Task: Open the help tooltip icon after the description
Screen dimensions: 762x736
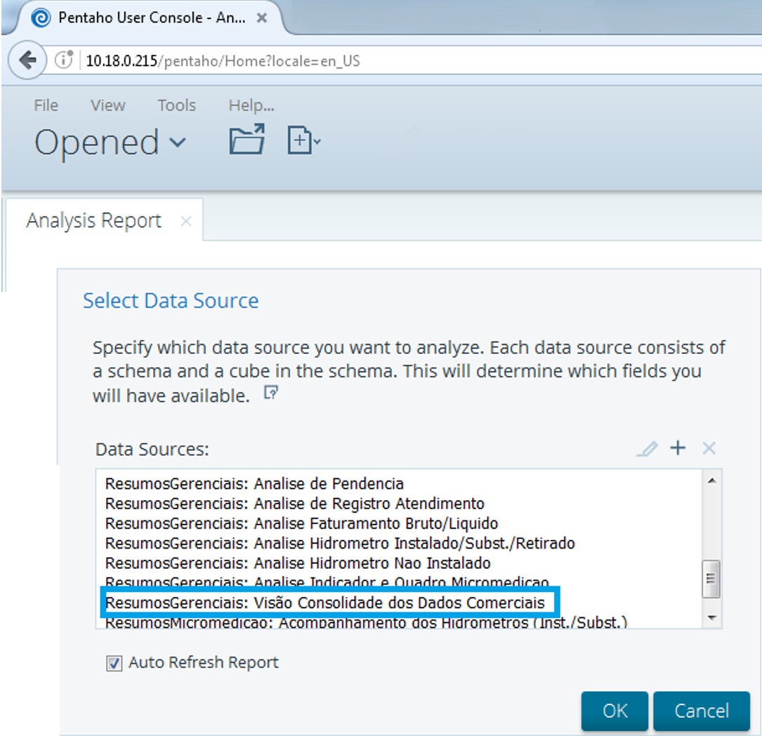Action: tap(272, 393)
